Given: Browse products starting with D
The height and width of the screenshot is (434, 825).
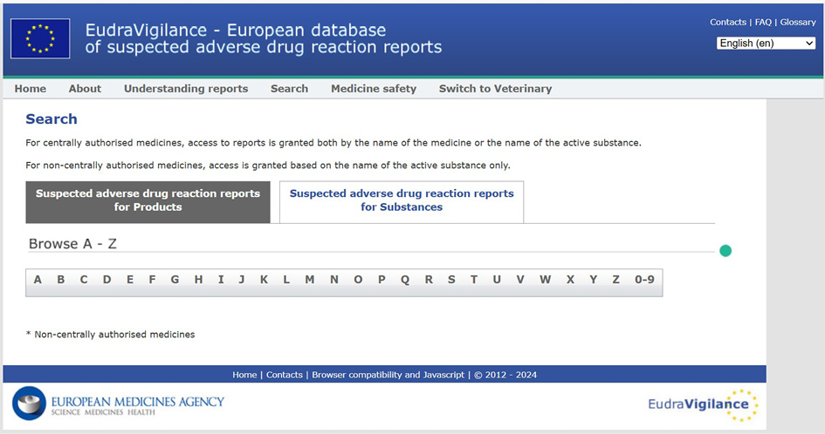Looking at the screenshot, I should (x=107, y=280).
